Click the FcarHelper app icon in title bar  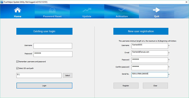coord(2,2)
